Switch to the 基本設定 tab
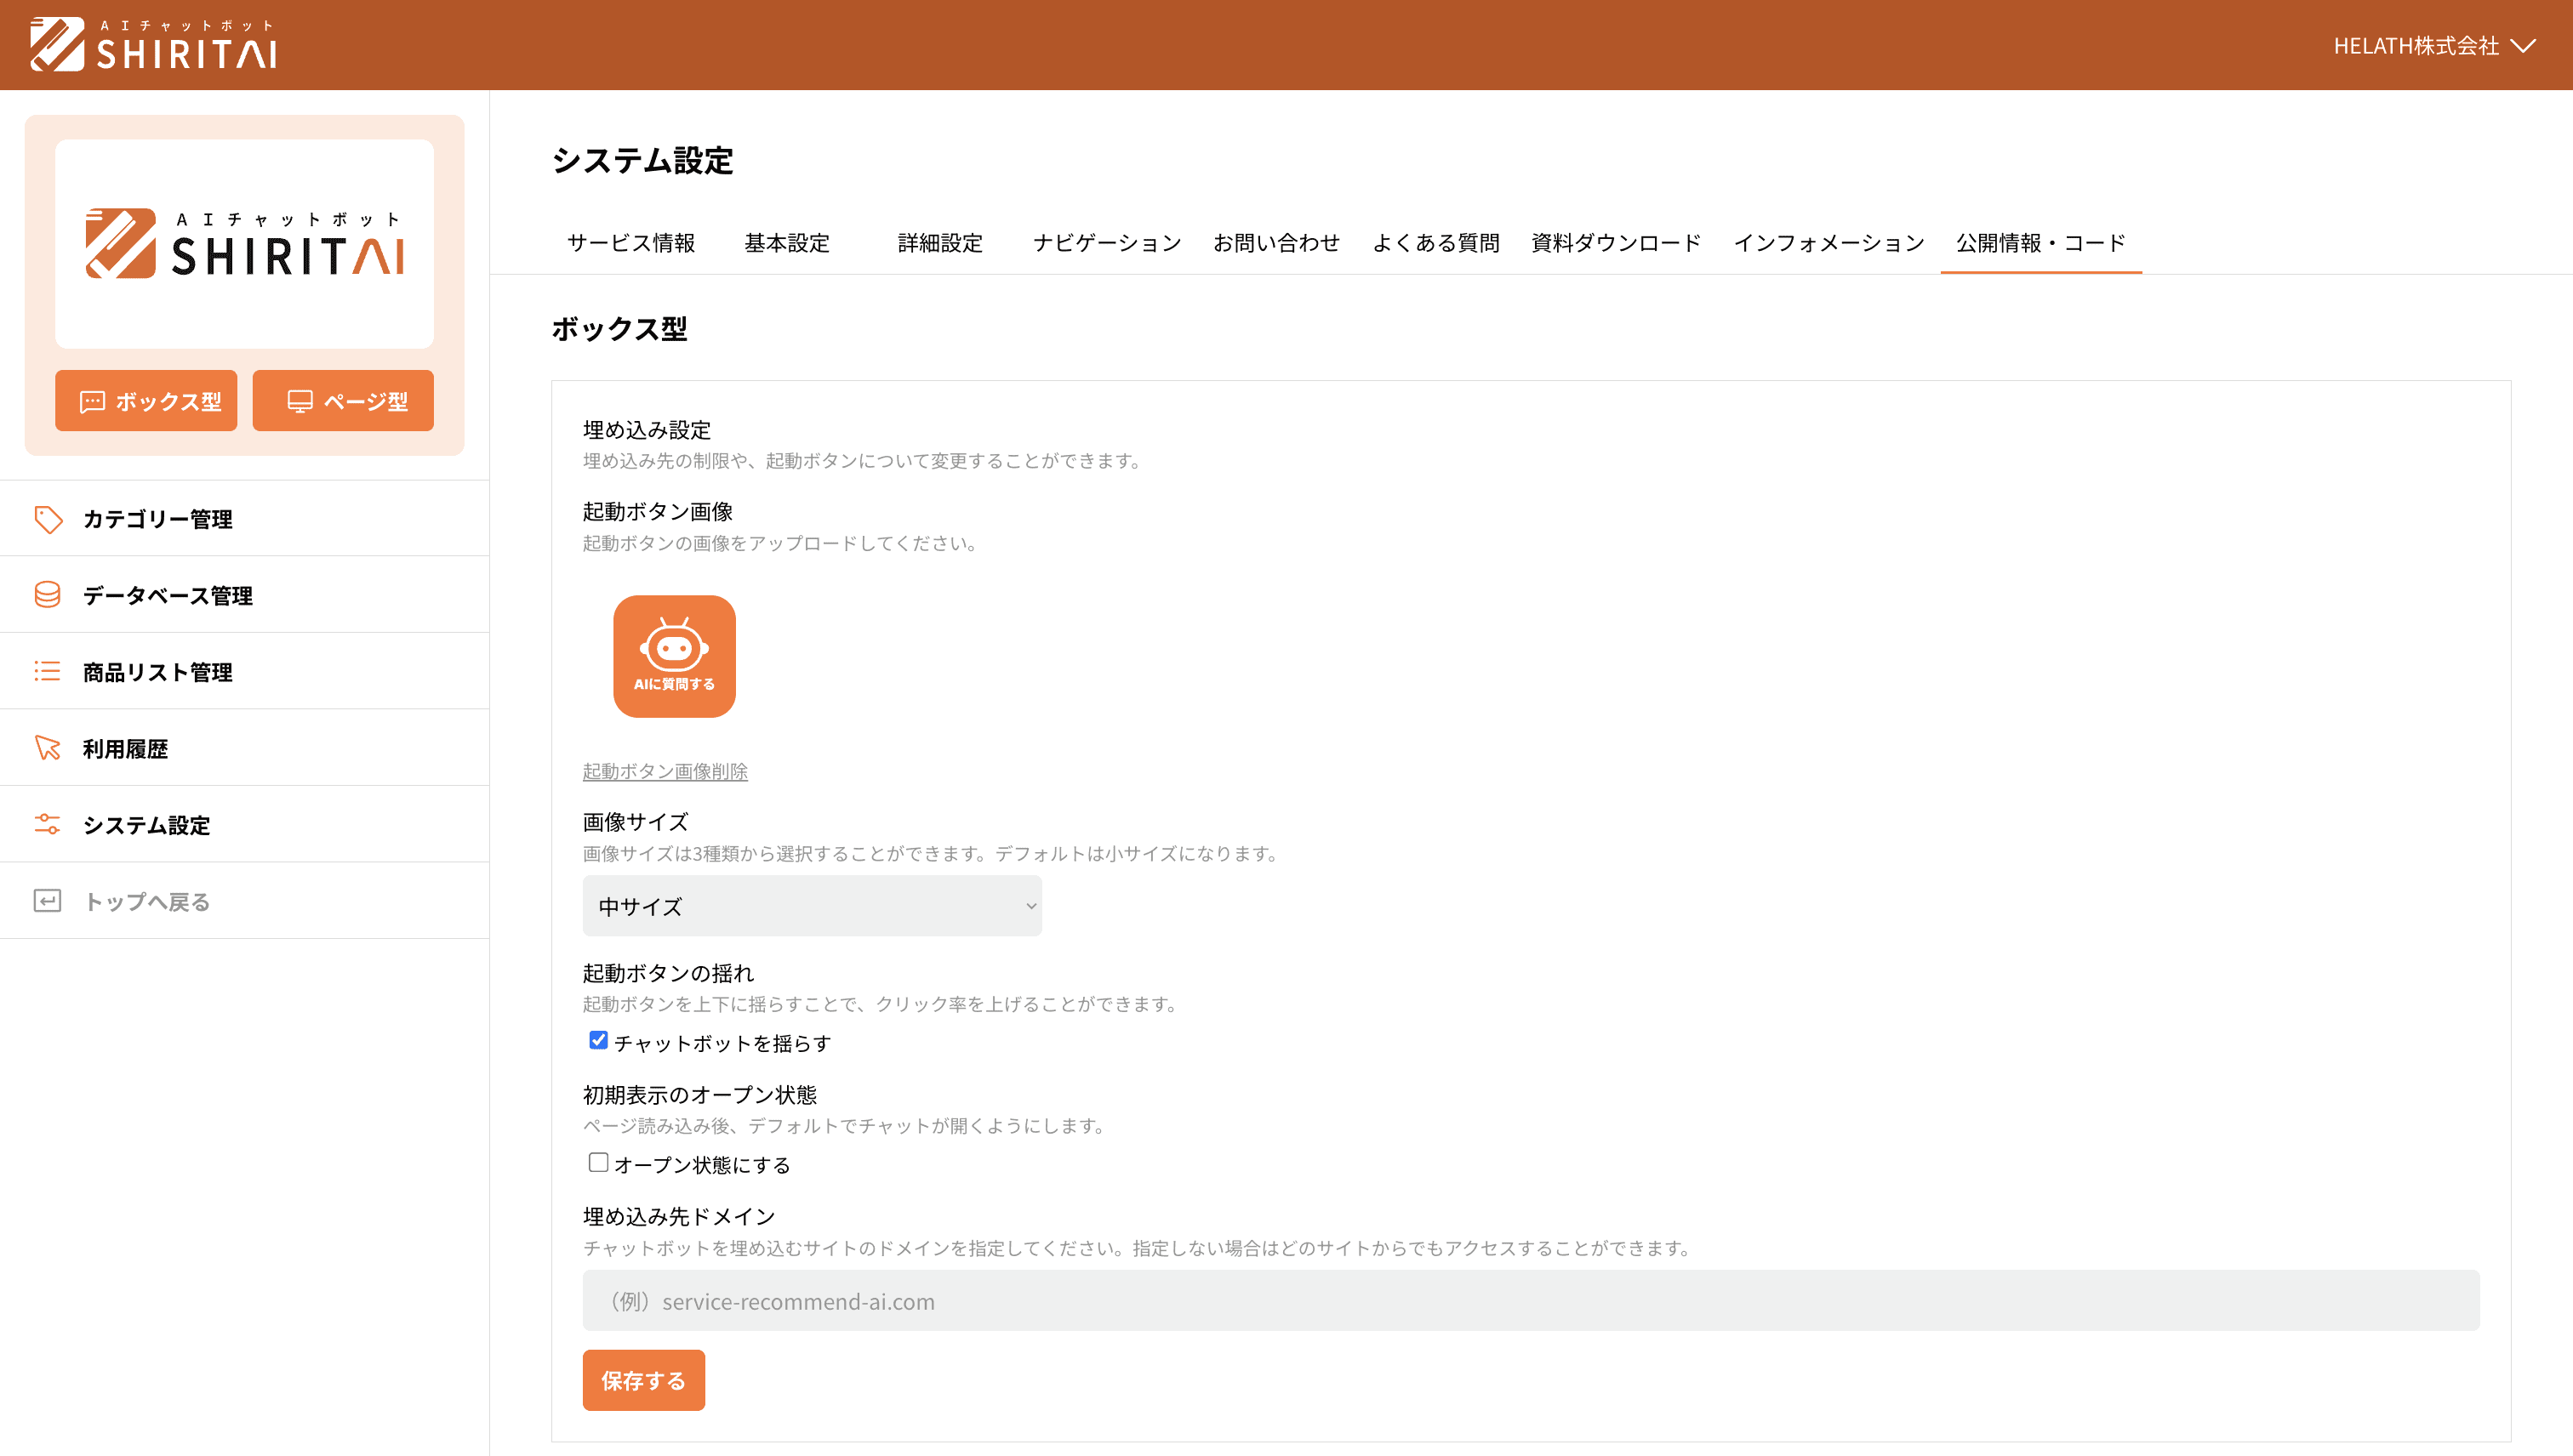This screenshot has height=1456, width=2573. 786,243
